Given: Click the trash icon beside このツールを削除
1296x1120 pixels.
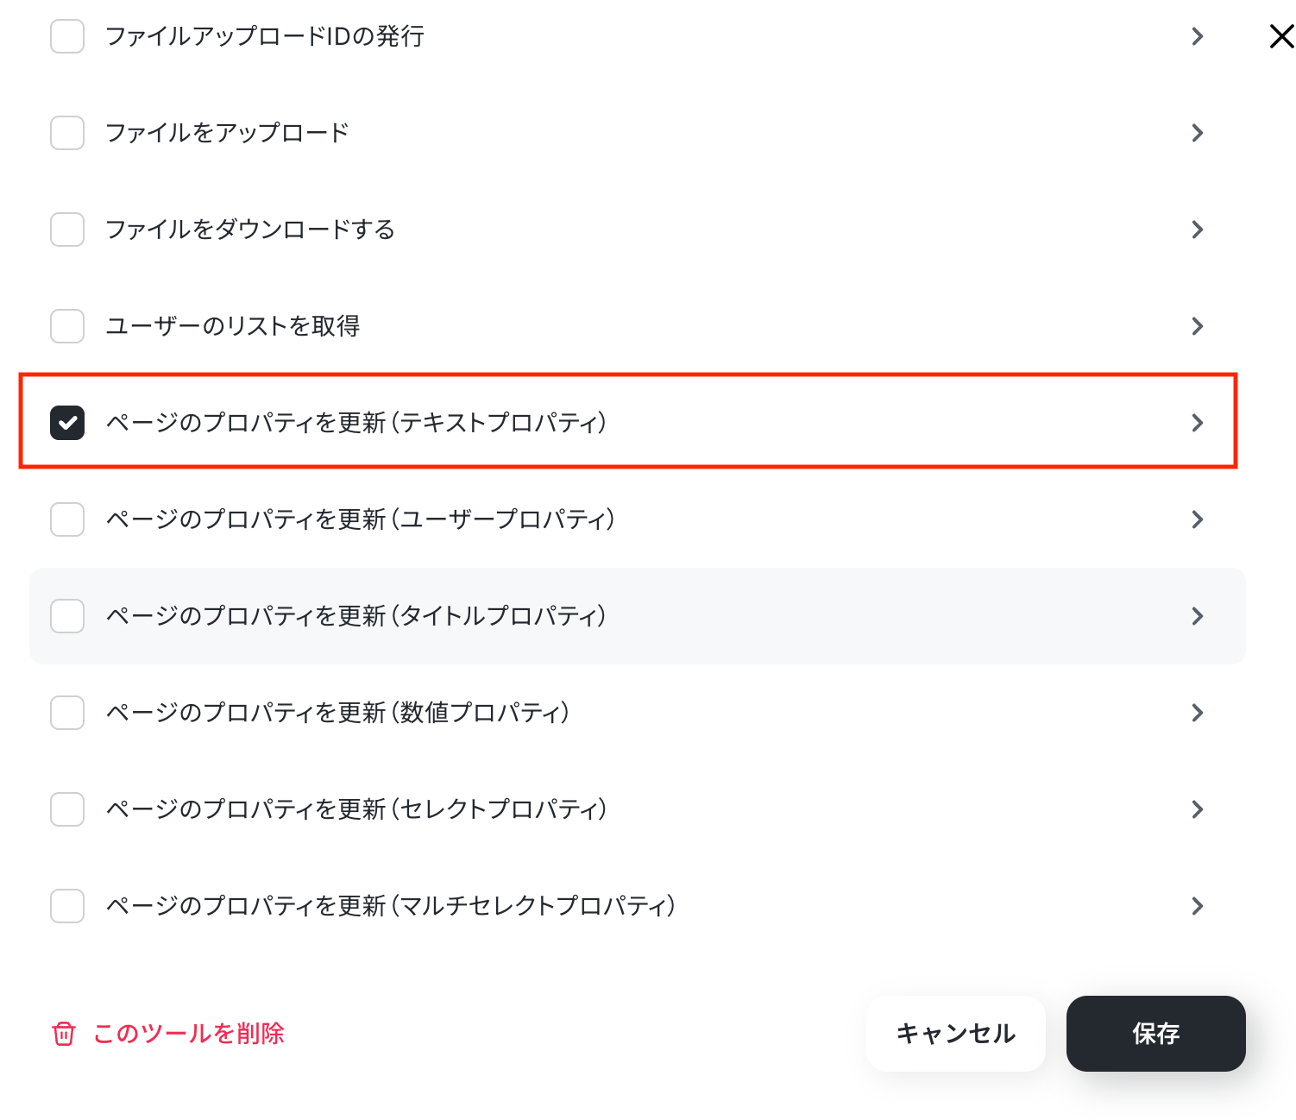Looking at the screenshot, I should pyautogui.click(x=64, y=1034).
